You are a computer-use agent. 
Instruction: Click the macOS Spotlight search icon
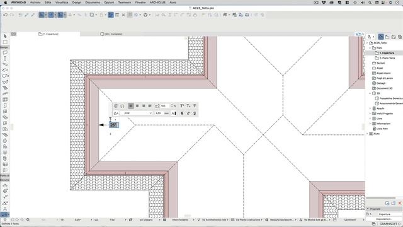(x=370, y=3)
